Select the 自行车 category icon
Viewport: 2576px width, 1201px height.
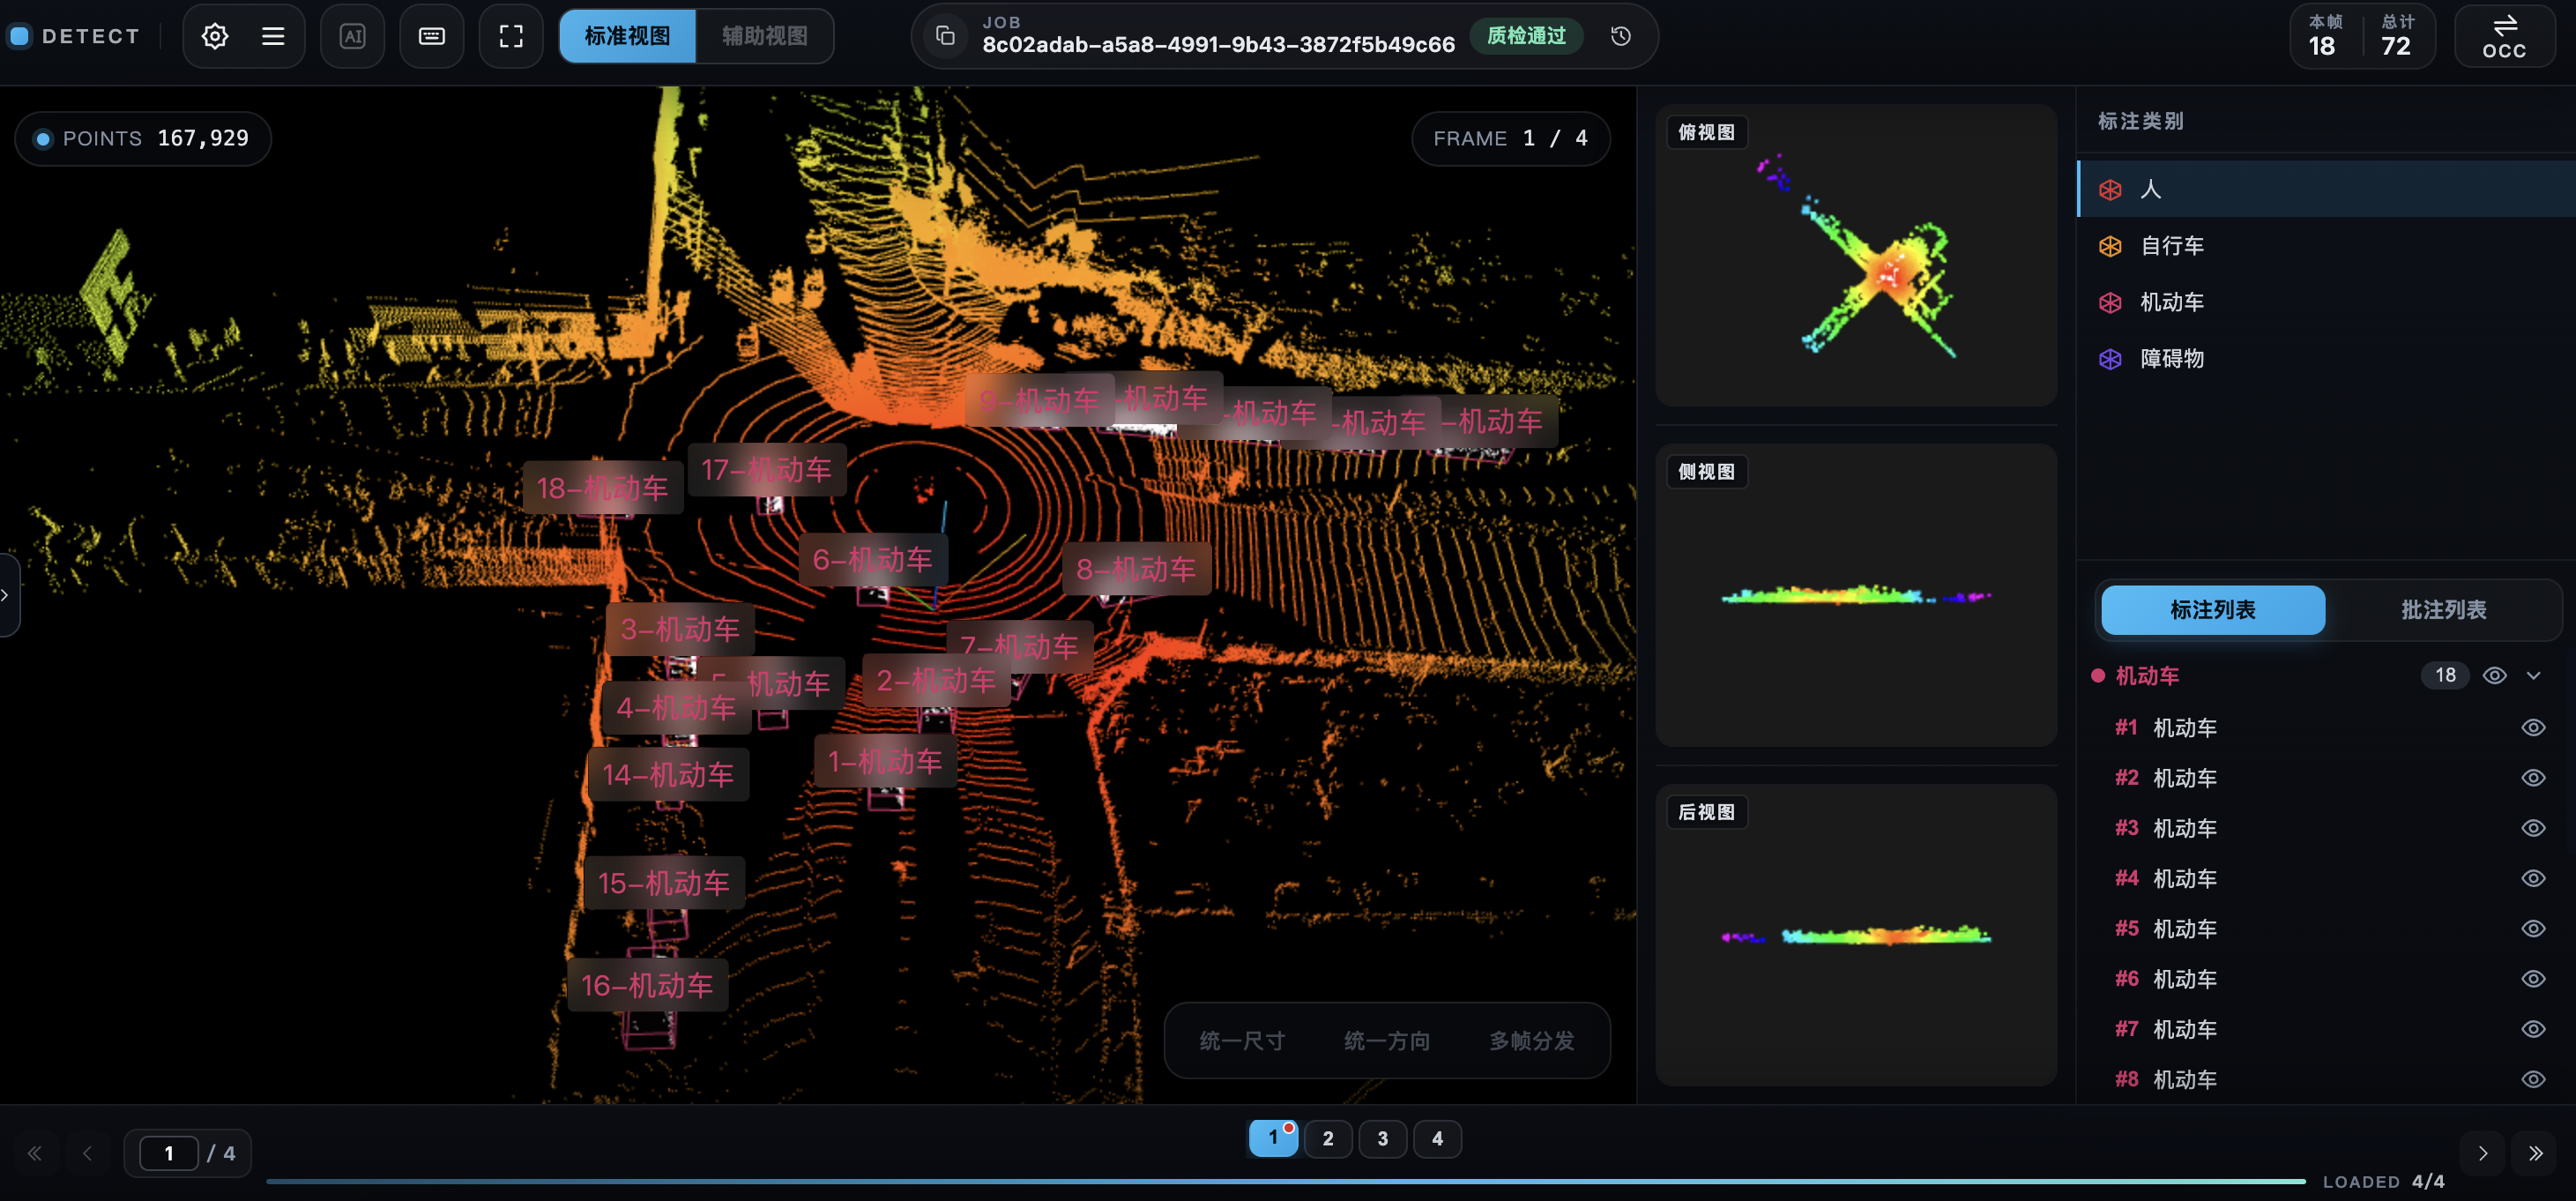coord(2110,245)
